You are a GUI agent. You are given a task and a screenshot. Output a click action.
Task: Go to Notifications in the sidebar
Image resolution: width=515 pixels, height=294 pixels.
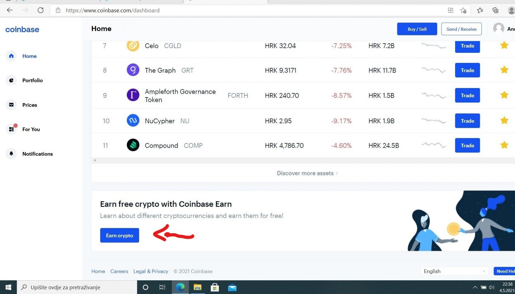38,154
